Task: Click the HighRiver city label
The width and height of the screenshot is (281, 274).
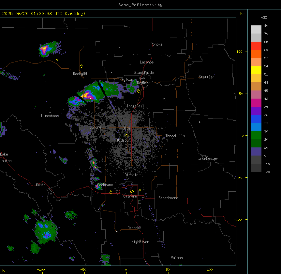Action: pyautogui.click(x=140, y=242)
